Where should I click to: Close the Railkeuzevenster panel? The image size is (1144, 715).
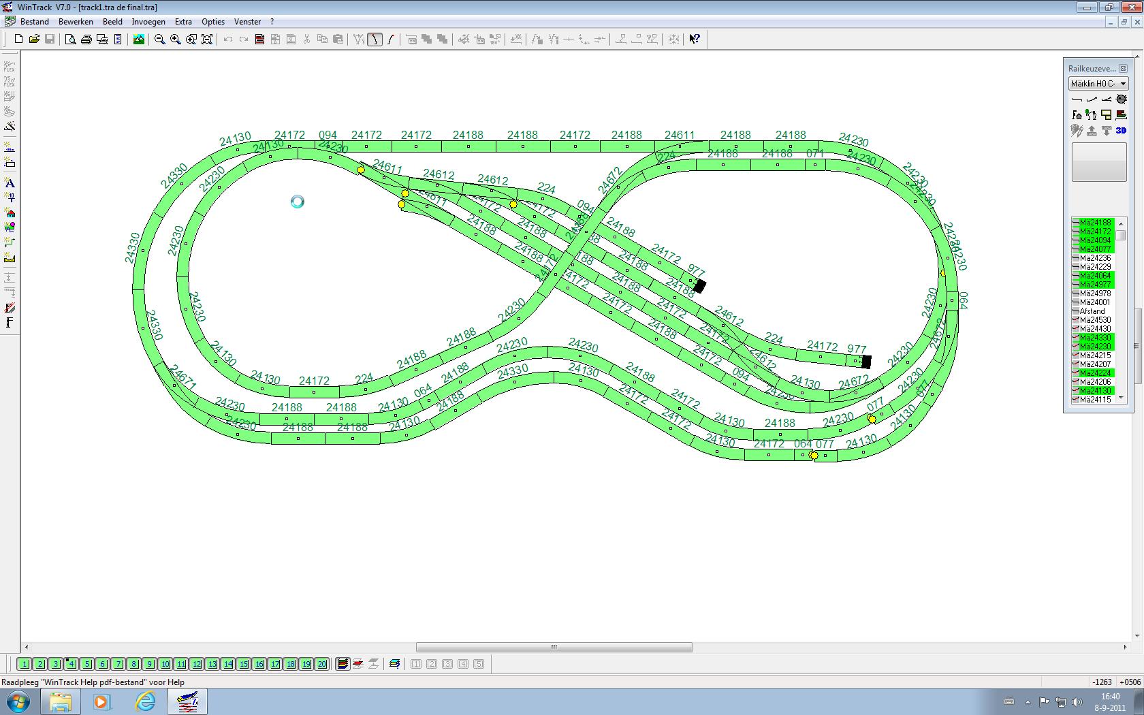tap(1123, 69)
